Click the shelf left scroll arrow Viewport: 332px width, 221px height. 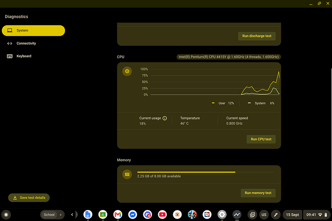click(72, 215)
